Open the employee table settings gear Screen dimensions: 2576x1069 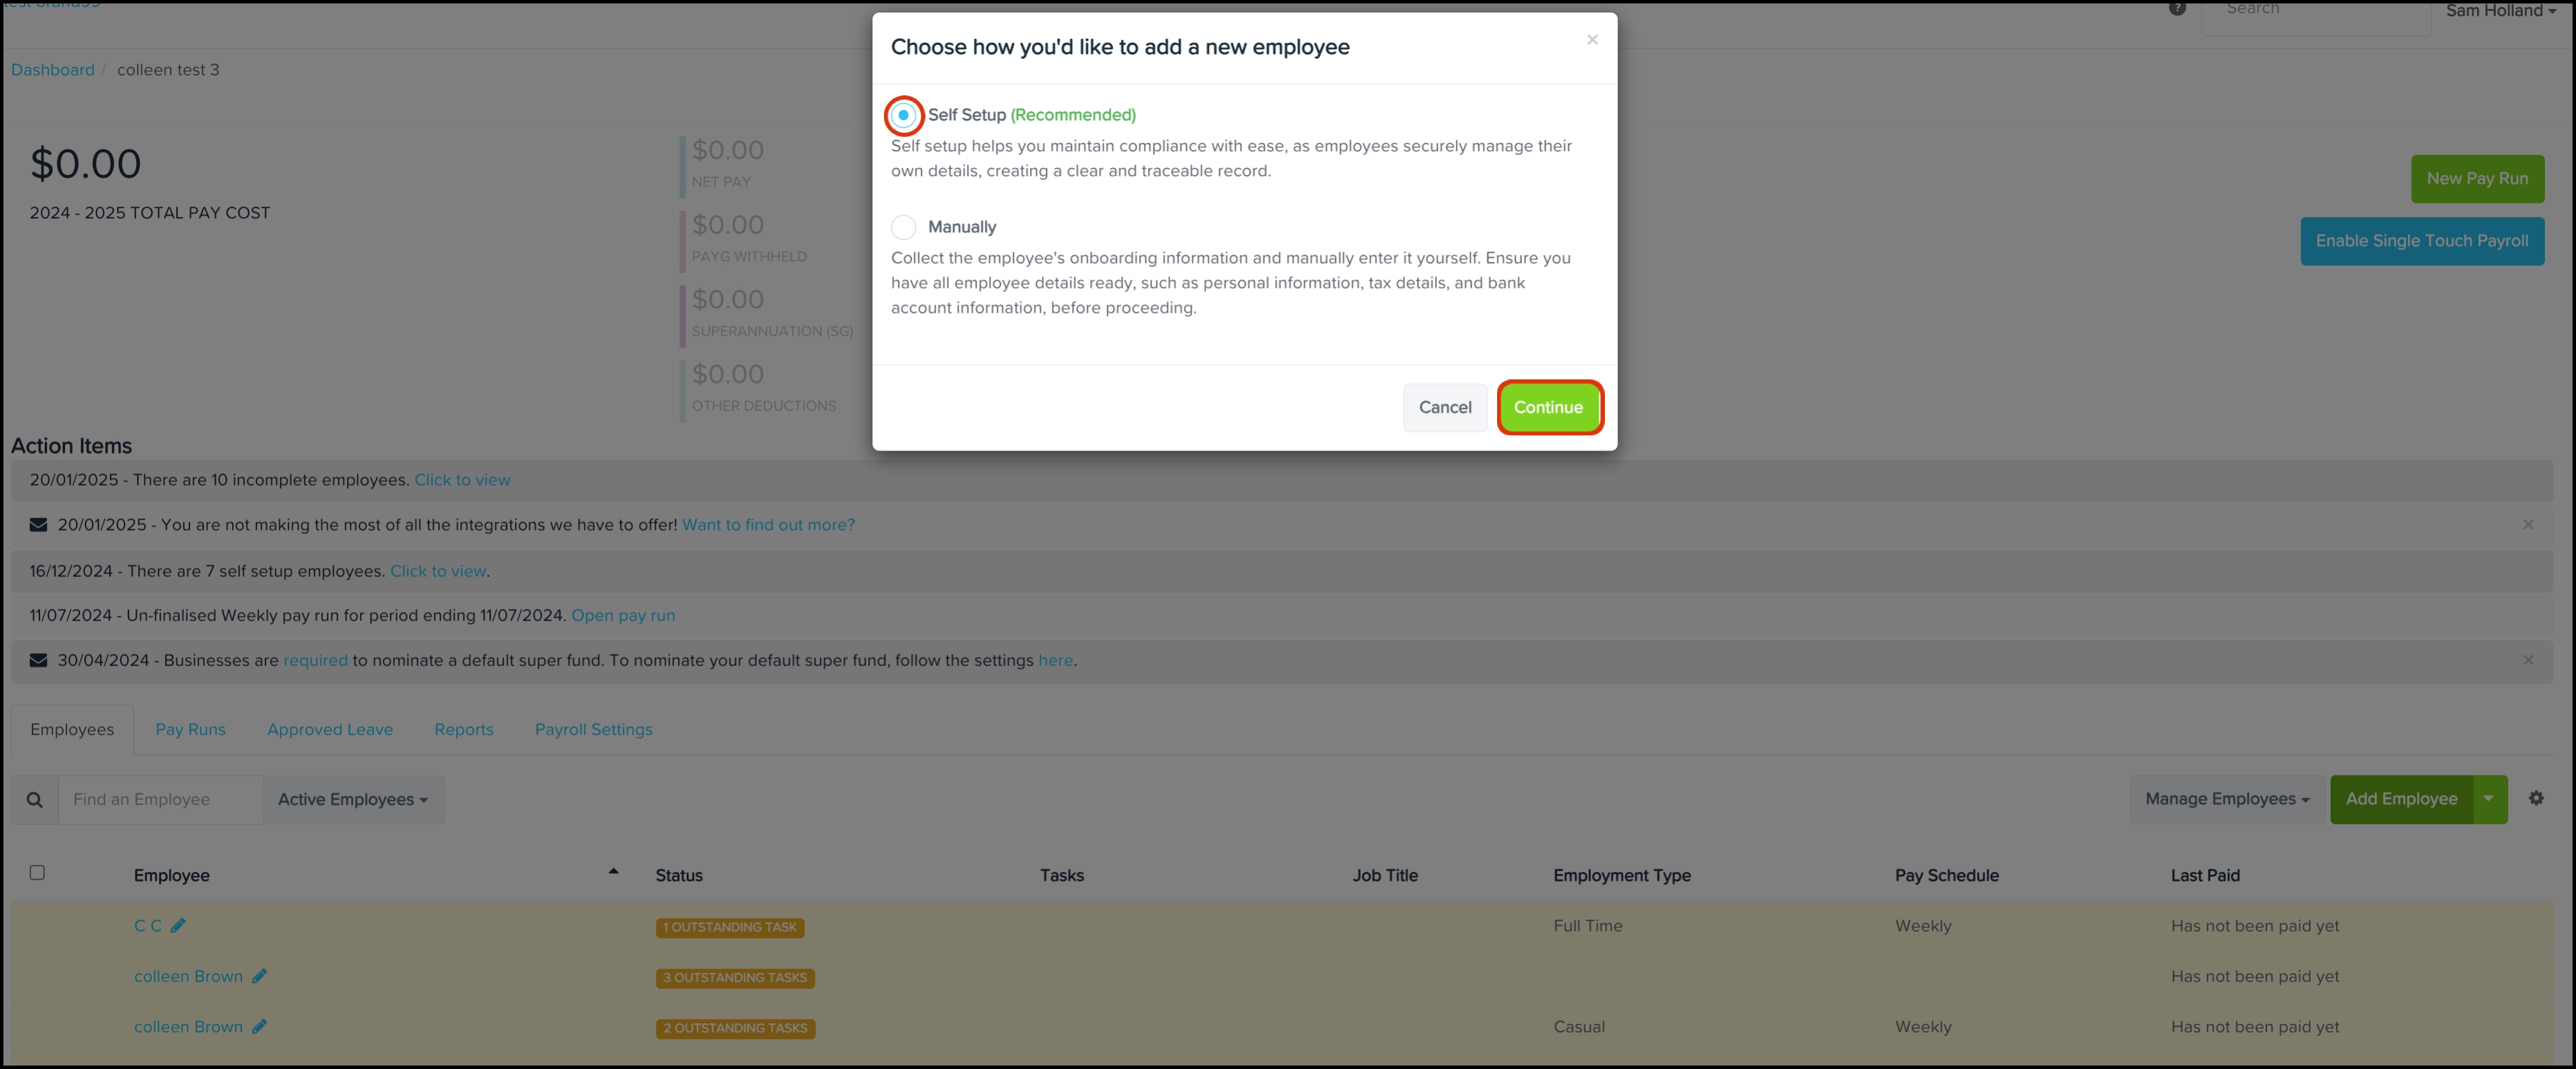pos(2536,798)
